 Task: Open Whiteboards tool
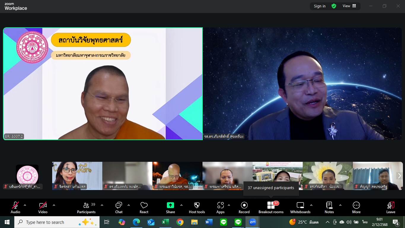click(x=300, y=207)
